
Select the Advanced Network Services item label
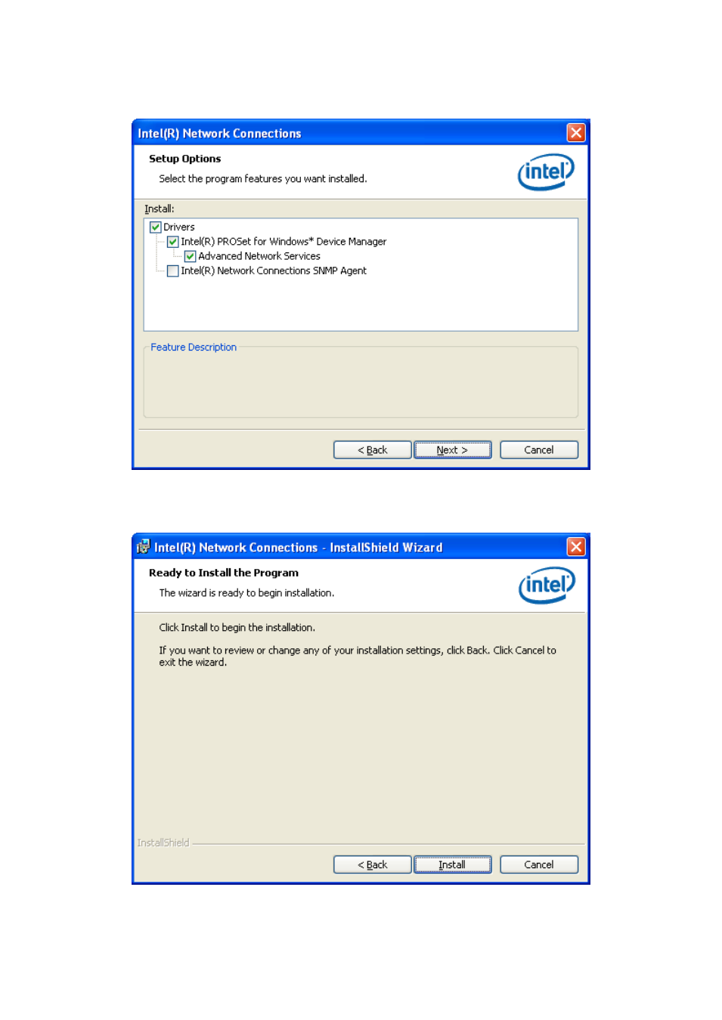point(259,256)
